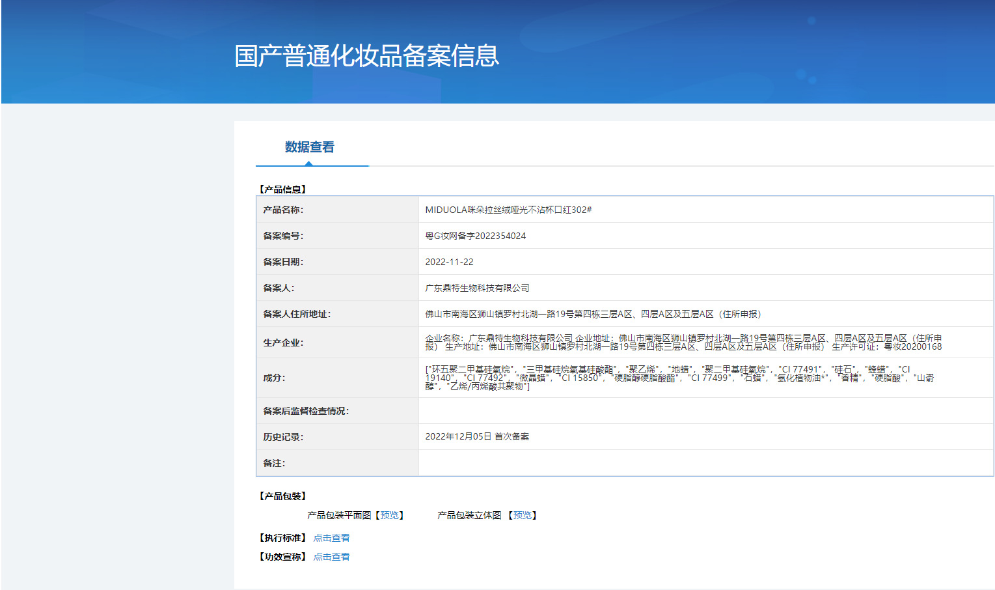Viewport: 995px width, 590px height.
Task: Click the 【功效宣称】 label
Action: click(283, 557)
